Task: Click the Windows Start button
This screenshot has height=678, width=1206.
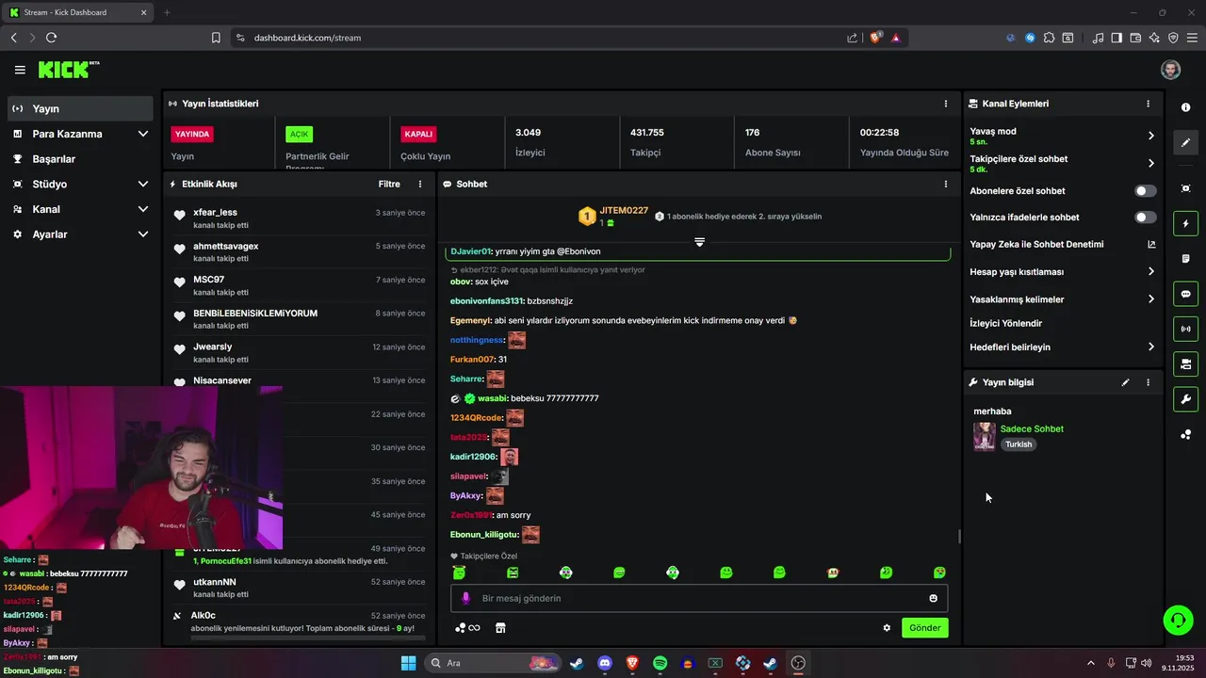Action: pyautogui.click(x=408, y=663)
